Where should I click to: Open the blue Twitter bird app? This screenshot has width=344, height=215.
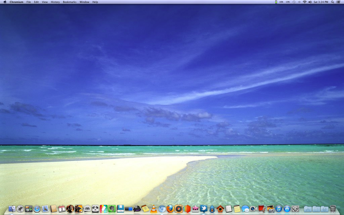coord(204,209)
